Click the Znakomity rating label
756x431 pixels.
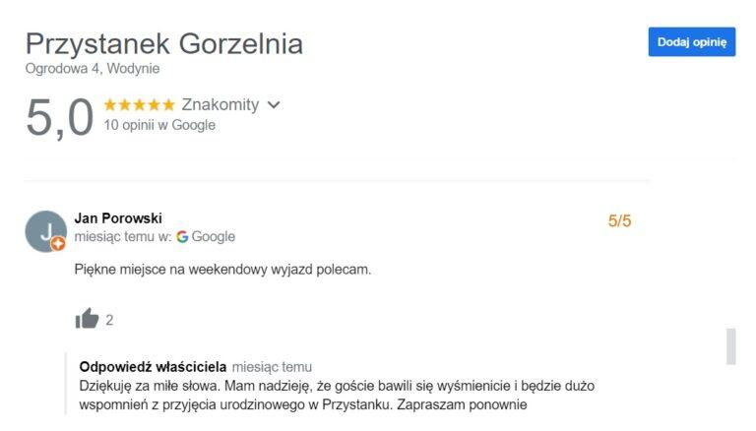click(220, 105)
